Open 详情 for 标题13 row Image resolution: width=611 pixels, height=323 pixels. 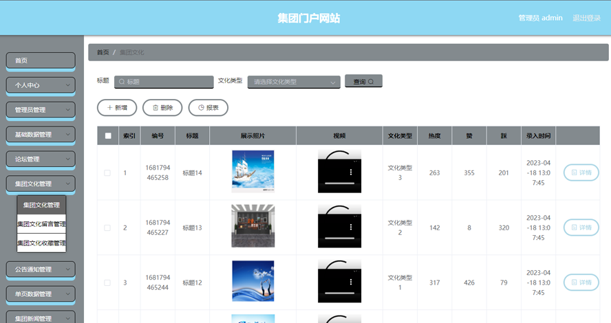pyautogui.click(x=581, y=227)
